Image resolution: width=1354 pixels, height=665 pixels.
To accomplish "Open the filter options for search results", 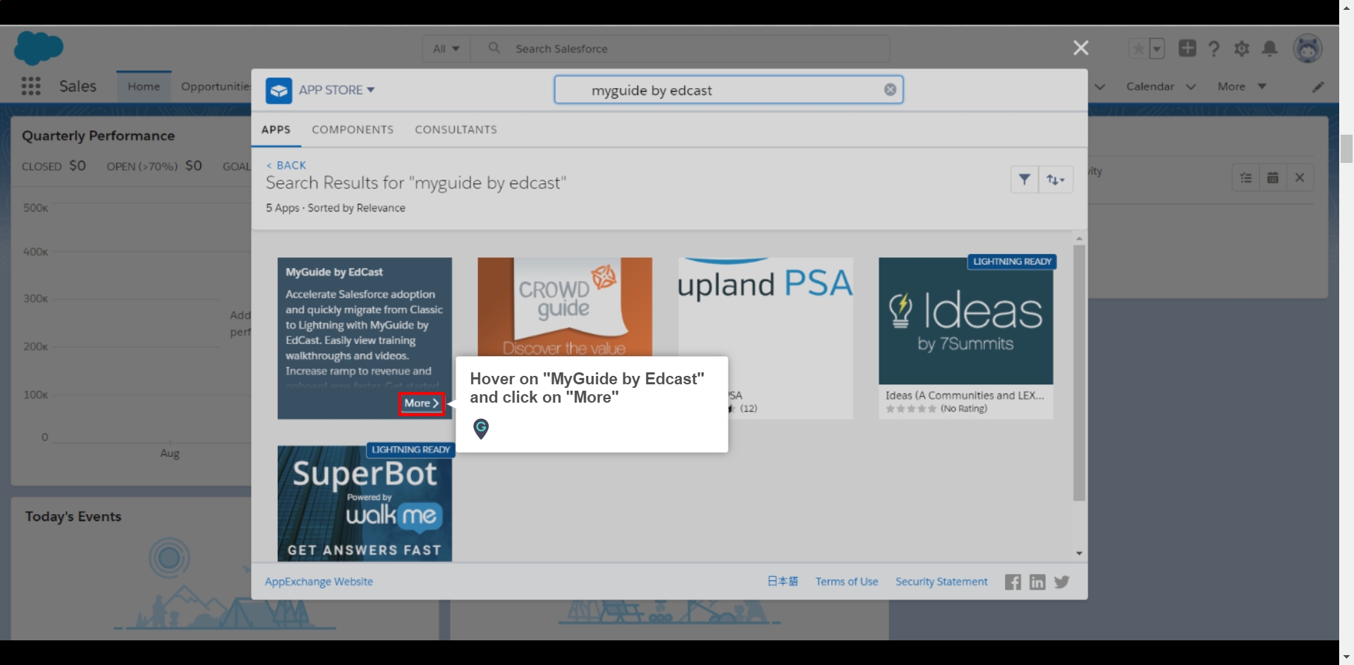I will point(1024,180).
